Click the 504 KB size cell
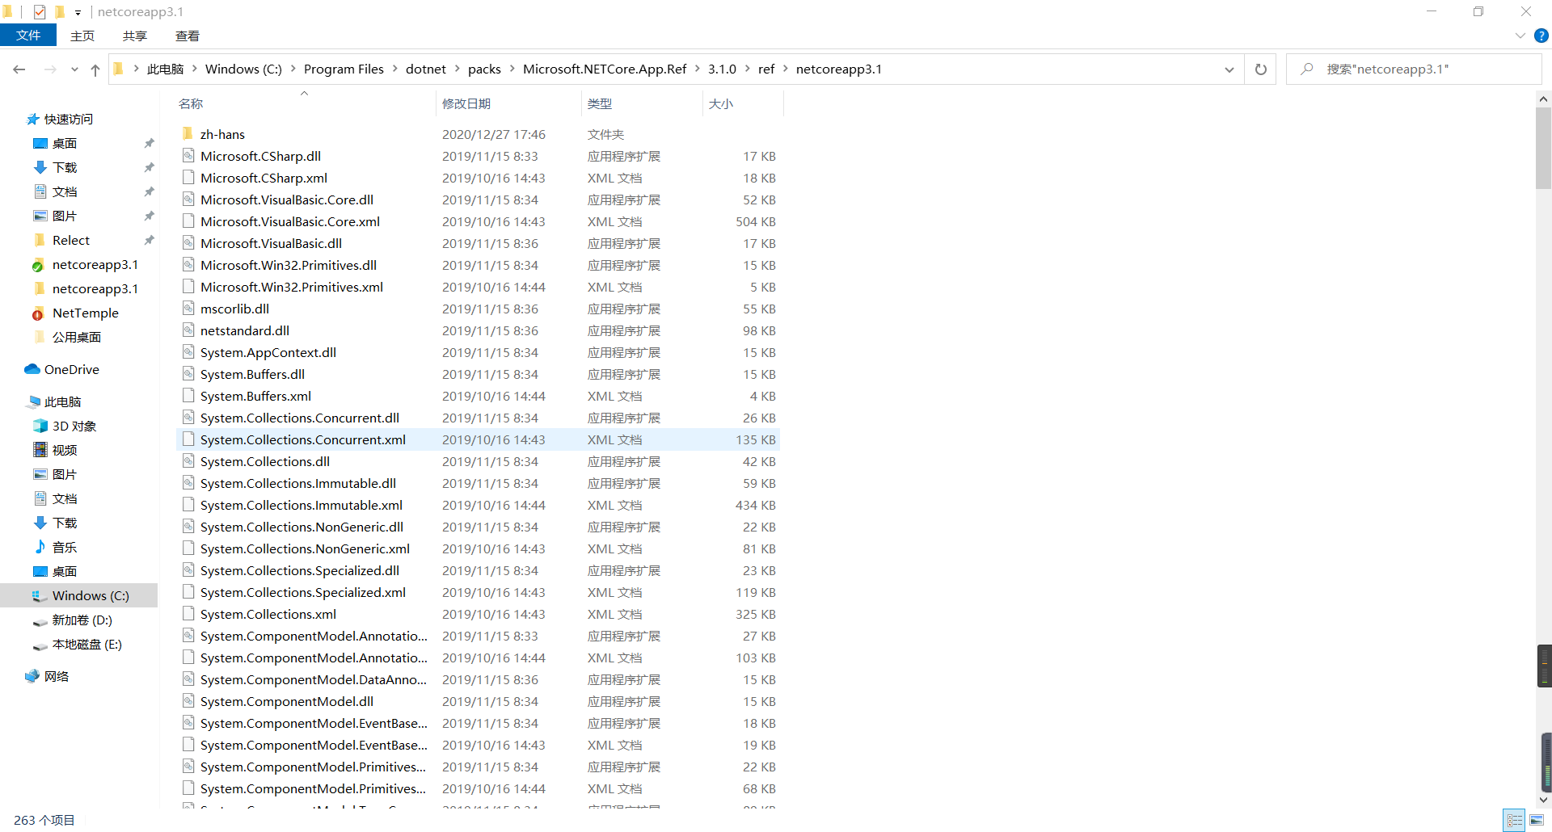Image resolution: width=1552 pixels, height=832 pixels. pyautogui.click(x=756, y=221)
